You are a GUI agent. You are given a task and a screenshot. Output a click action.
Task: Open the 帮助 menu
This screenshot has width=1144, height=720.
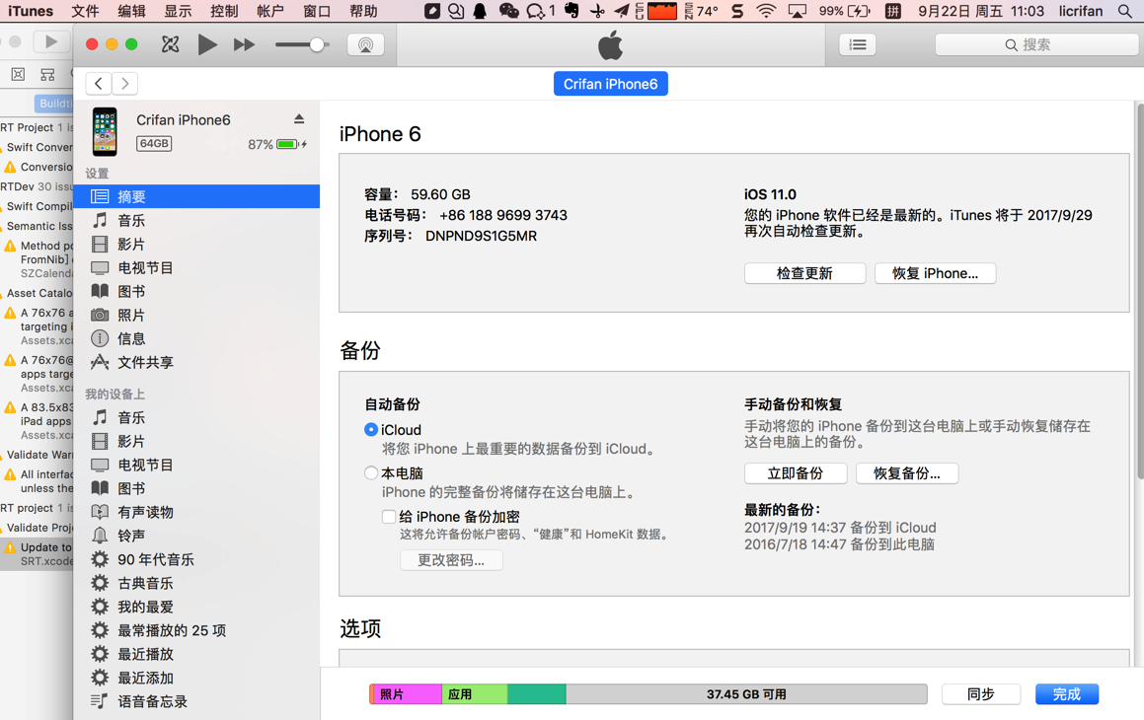click(363, 11)
